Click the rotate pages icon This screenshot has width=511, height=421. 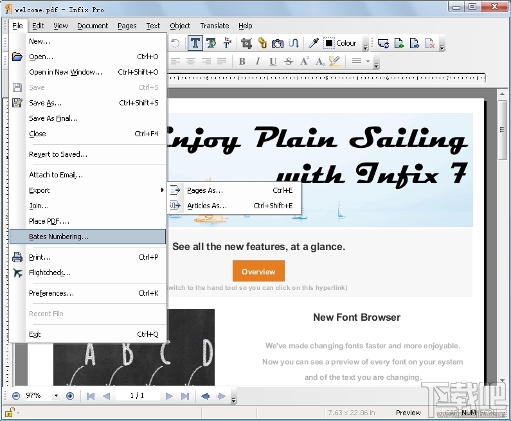pyautogui.click(x=383, y=43)
